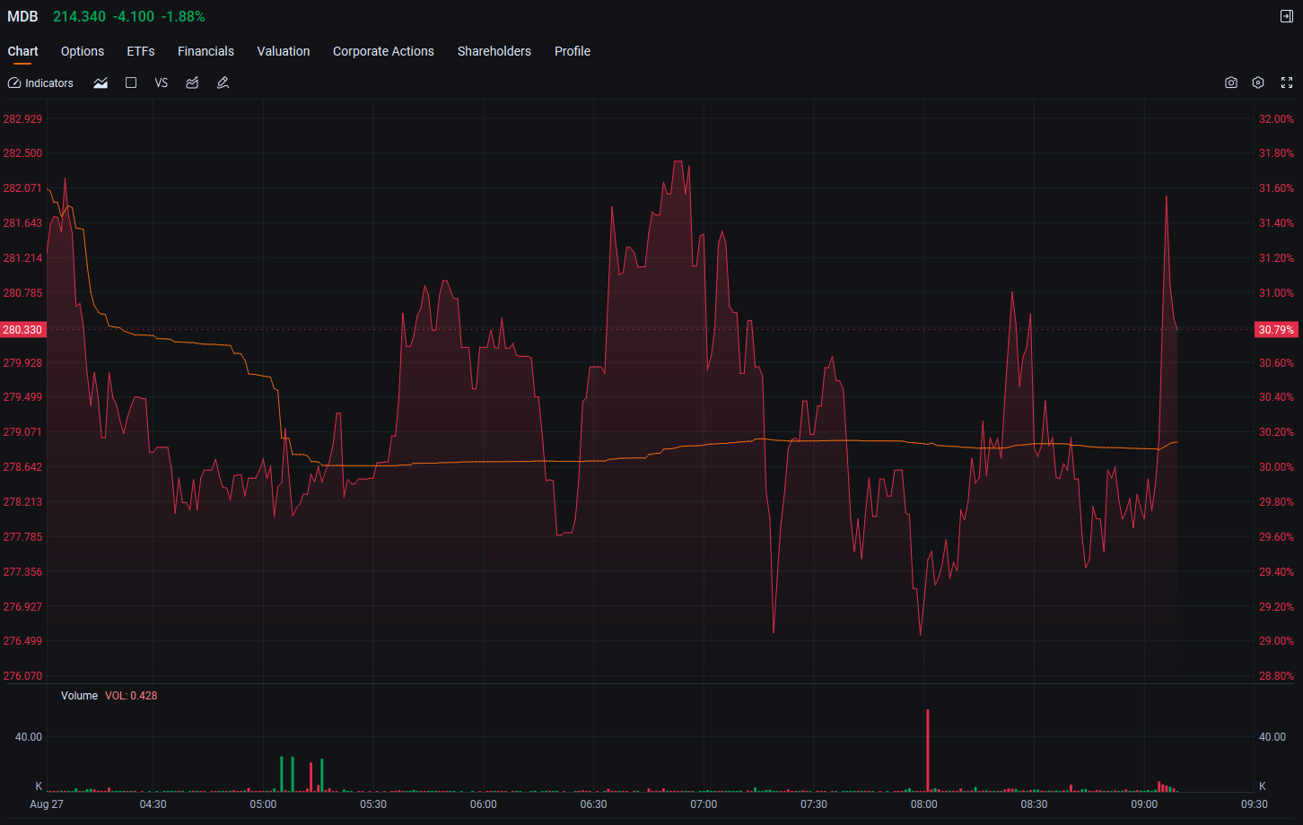1303x825 pixels.
Task: Click the 282.929 price axis label
Action: point(22,118)
